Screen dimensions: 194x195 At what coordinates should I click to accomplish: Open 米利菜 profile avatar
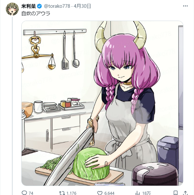[12, 9]
